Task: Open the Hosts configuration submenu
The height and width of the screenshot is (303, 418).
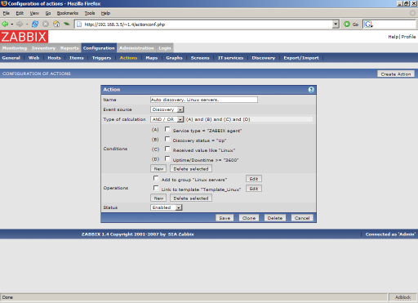Action: coord(54,58)
